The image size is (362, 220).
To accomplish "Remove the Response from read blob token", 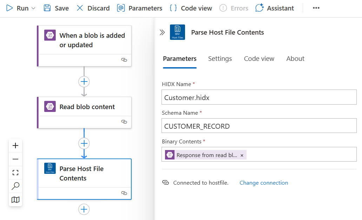I will [242, 155].
